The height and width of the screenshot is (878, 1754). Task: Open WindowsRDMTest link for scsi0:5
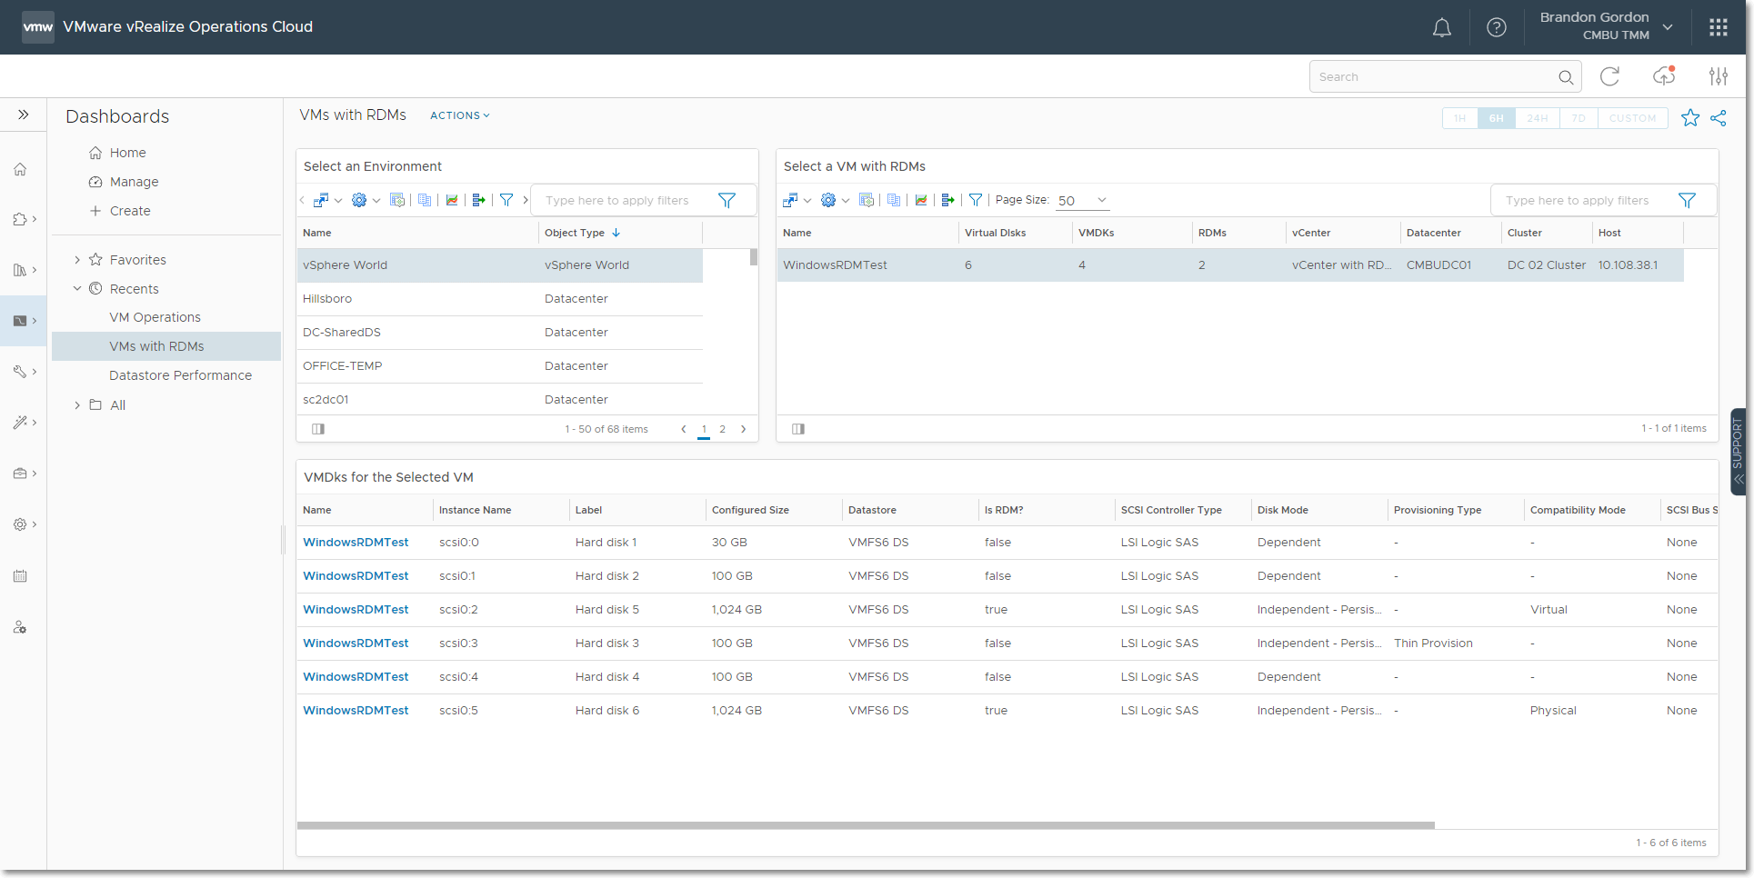coord(356,711)
